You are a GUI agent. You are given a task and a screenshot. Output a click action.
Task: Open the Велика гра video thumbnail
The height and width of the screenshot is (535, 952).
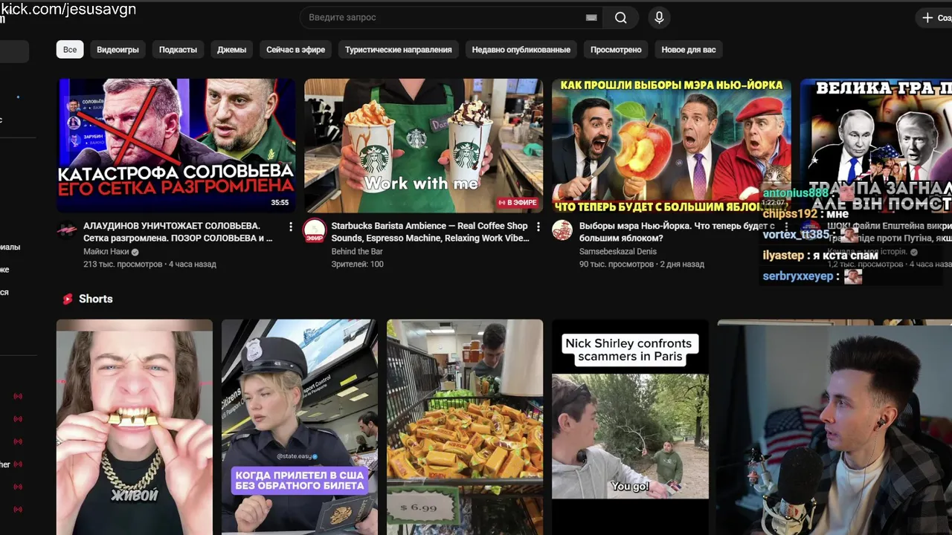[x=876, y=146]
